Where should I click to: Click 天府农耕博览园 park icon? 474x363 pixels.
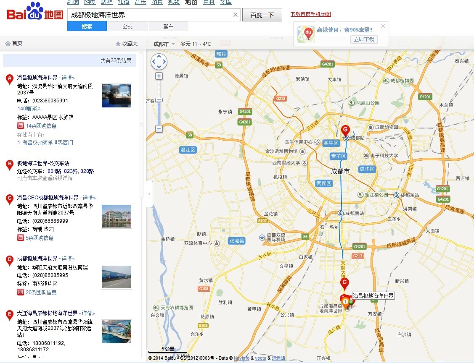click(x=156, y=308)
